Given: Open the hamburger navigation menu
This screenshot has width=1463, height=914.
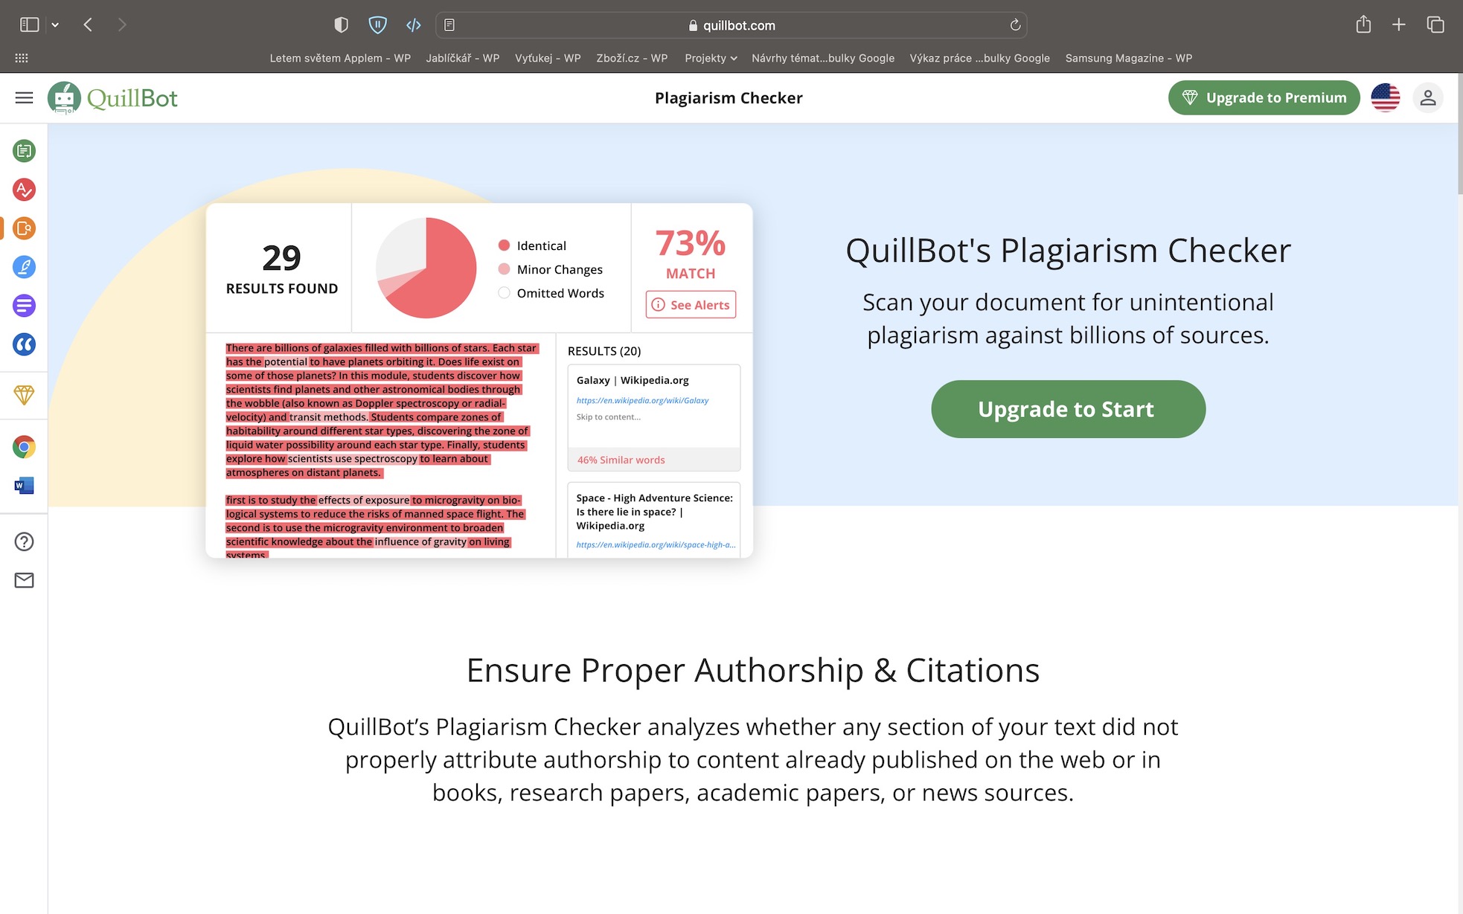Looking at the screenshot, I should click(24, 97).
